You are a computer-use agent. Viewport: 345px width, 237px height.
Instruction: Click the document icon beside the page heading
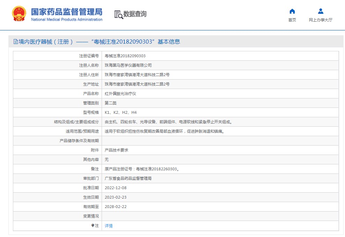click(15, 42)
